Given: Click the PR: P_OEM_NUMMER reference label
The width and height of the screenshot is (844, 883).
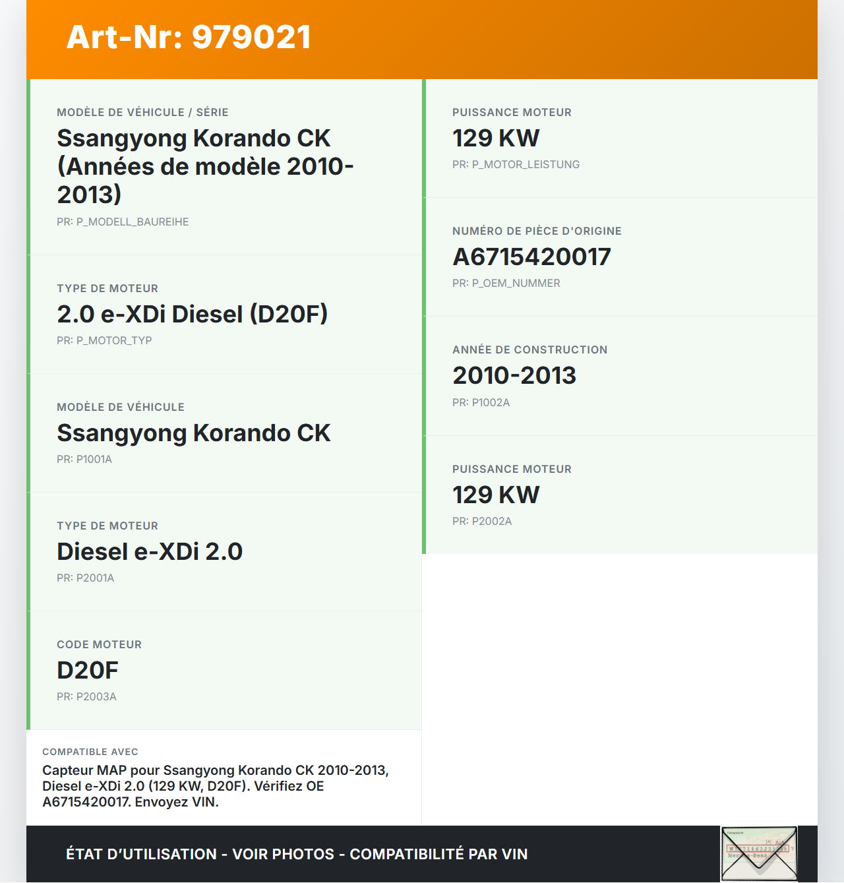Looking at the screenshot, I should click(x=506, y=283).
